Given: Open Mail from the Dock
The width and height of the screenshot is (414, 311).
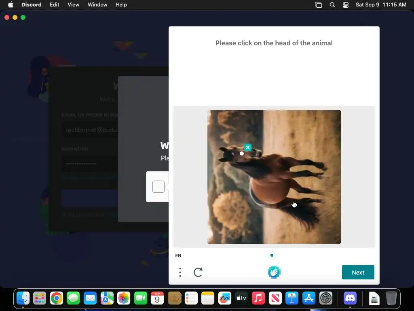Looking at the screenshot, I should (90, 298).
